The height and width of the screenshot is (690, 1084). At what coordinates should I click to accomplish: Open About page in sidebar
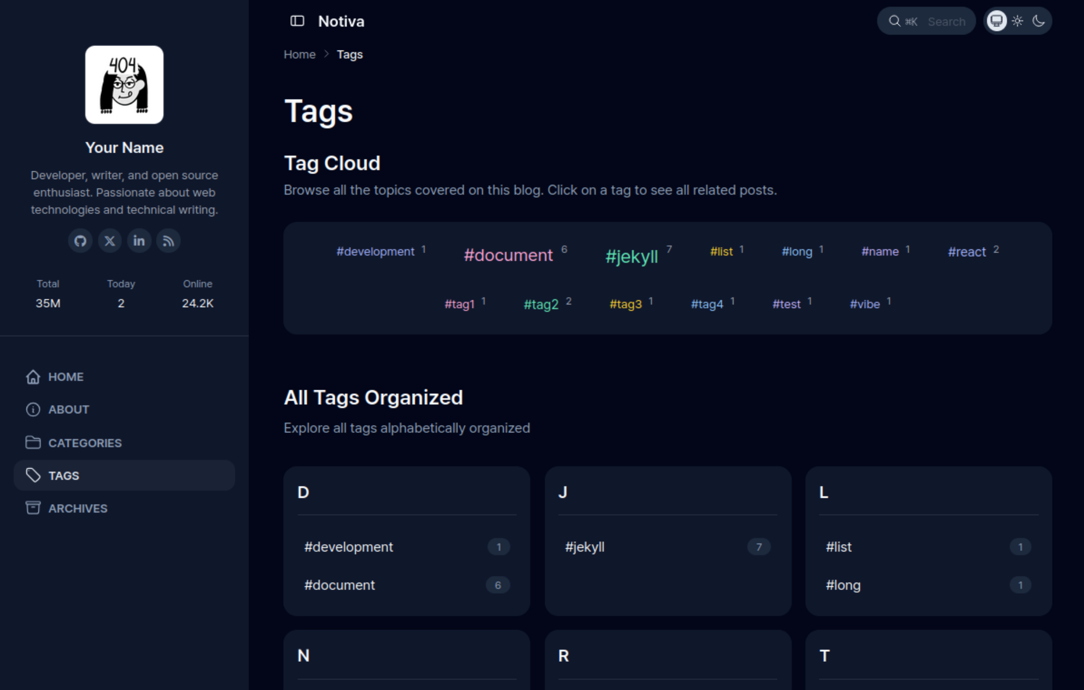(x=69, y=409)
